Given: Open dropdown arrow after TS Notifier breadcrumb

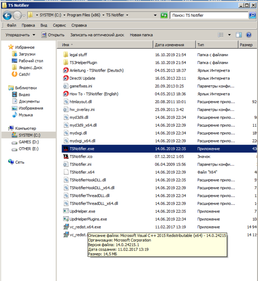Looking at the screenshot, I should [127, 15].
